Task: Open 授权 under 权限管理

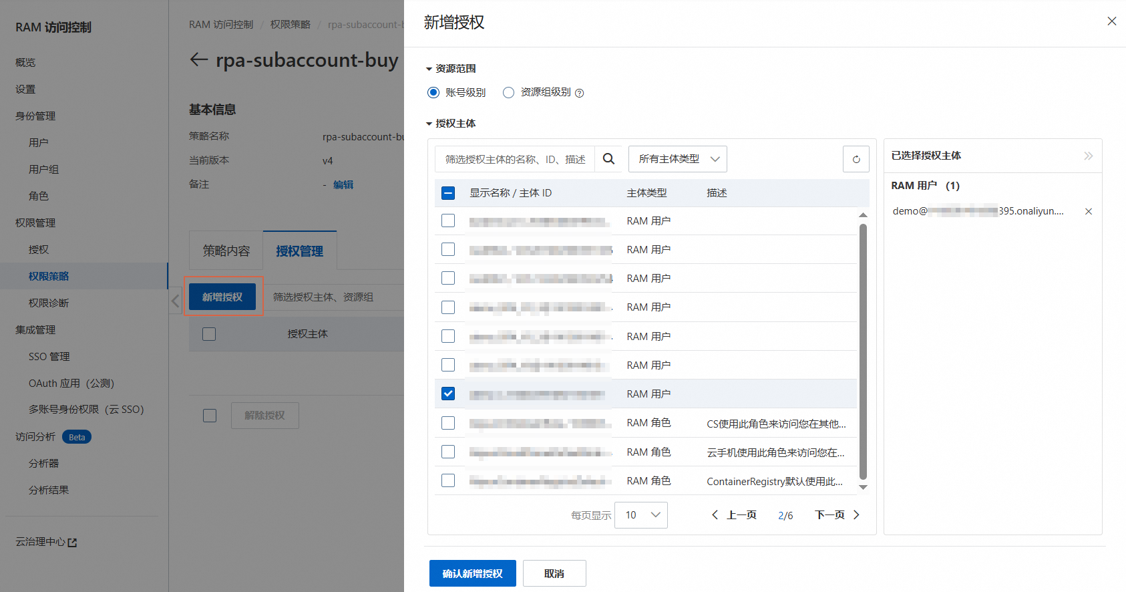Action: tap(39, 249)
